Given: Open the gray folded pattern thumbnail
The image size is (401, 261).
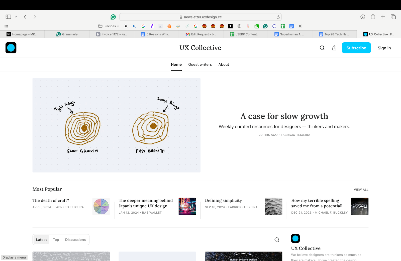Looking at the screenshot, I should click(x=273, y=207).
